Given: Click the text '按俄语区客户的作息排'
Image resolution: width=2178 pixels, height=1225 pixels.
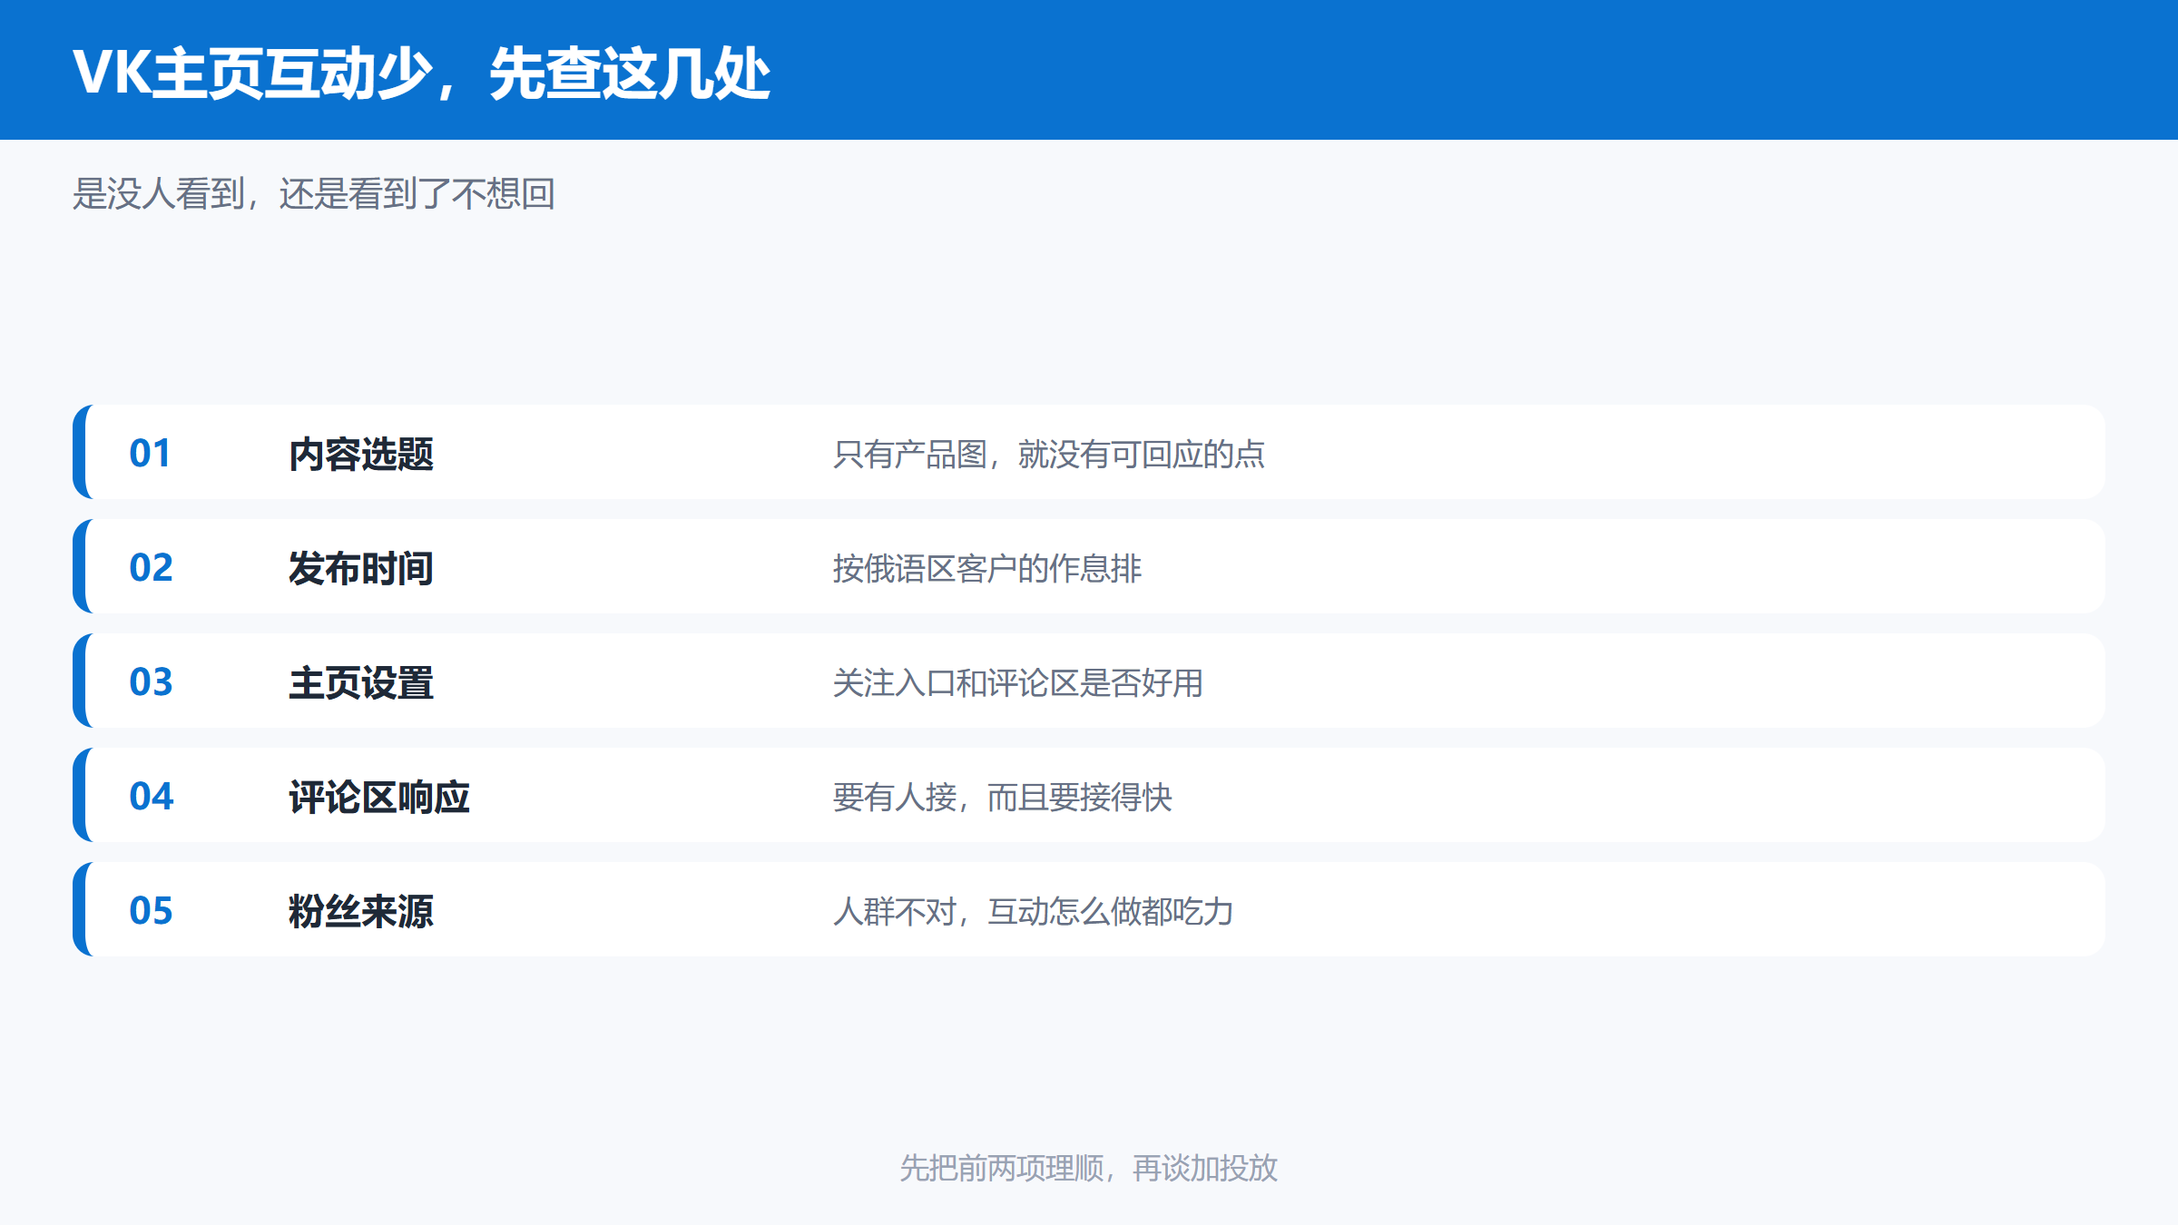Looking at the screenshot, I should click(x=987, y=568).
